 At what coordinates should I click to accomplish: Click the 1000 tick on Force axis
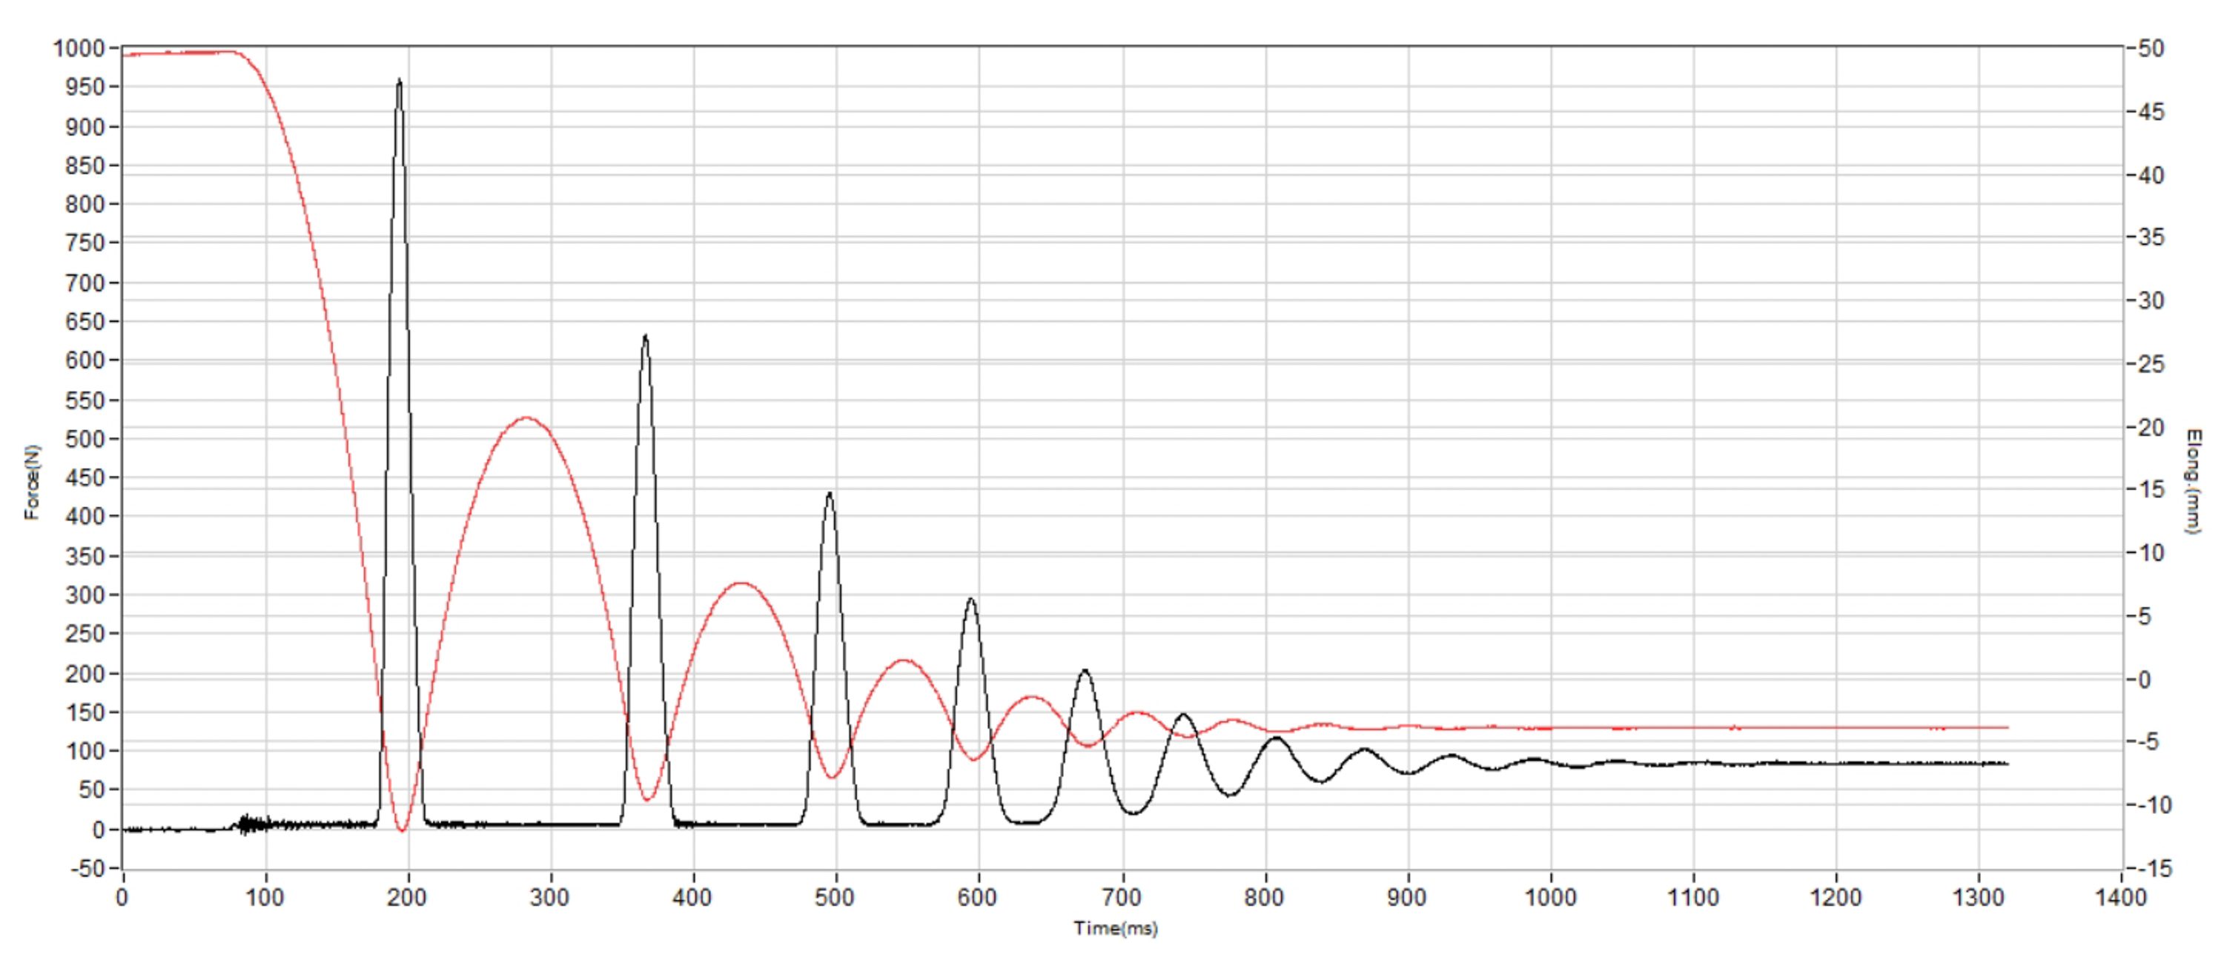(79, 48)
